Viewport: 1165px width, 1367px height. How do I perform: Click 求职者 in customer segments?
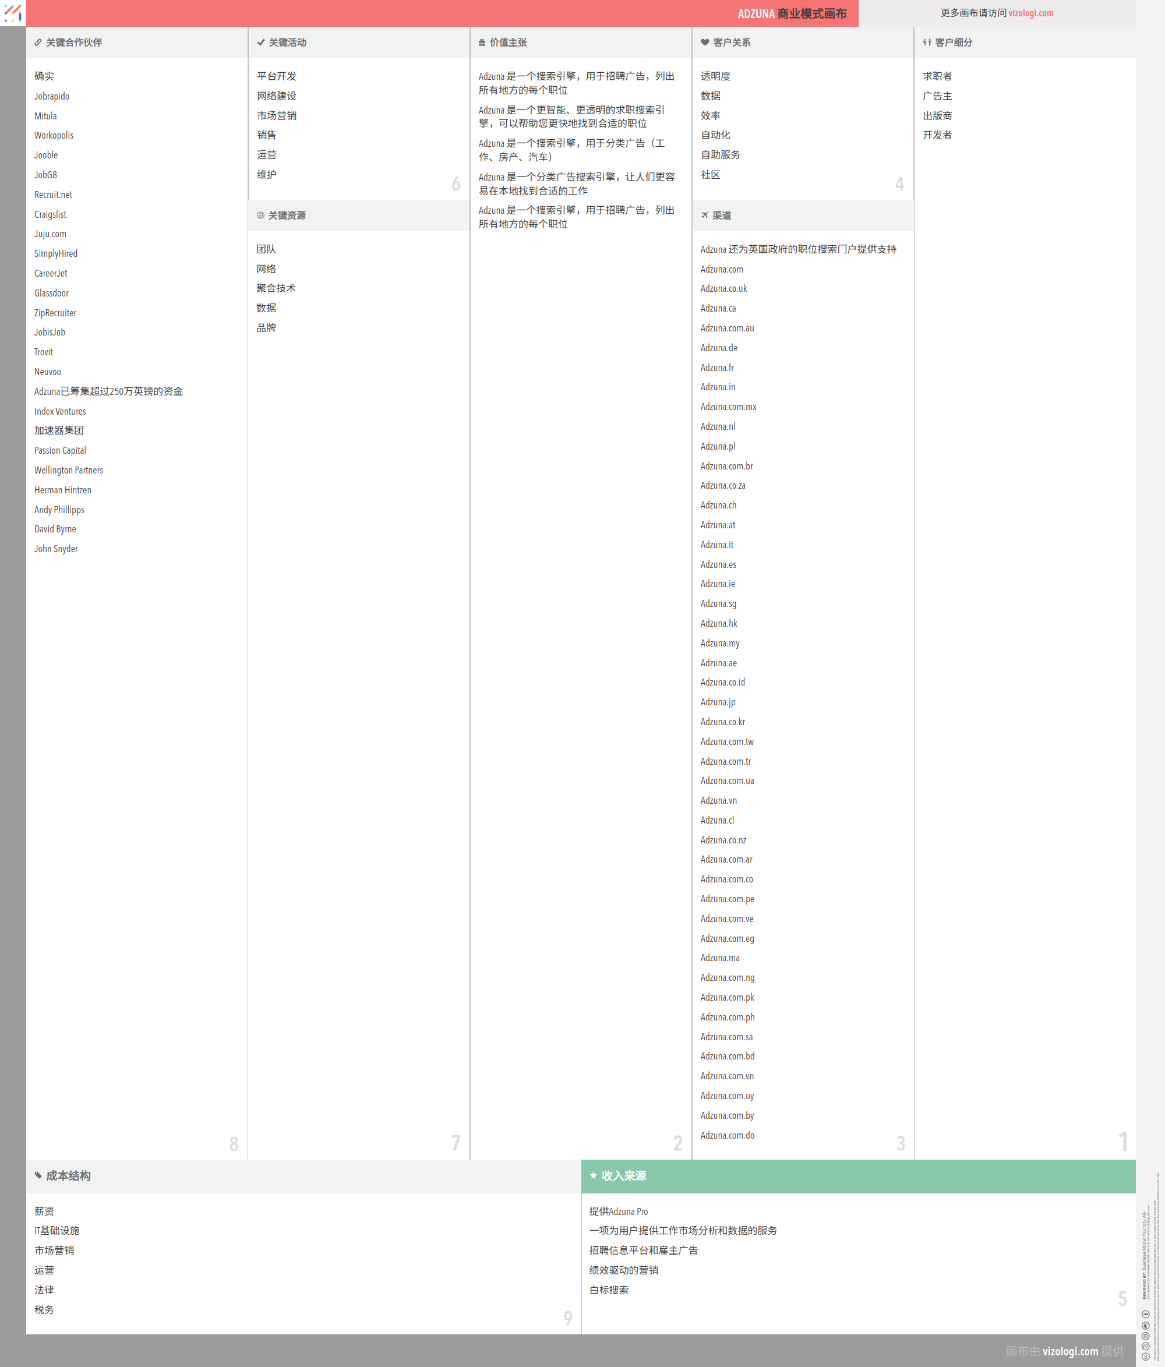(x=937, y=76)
